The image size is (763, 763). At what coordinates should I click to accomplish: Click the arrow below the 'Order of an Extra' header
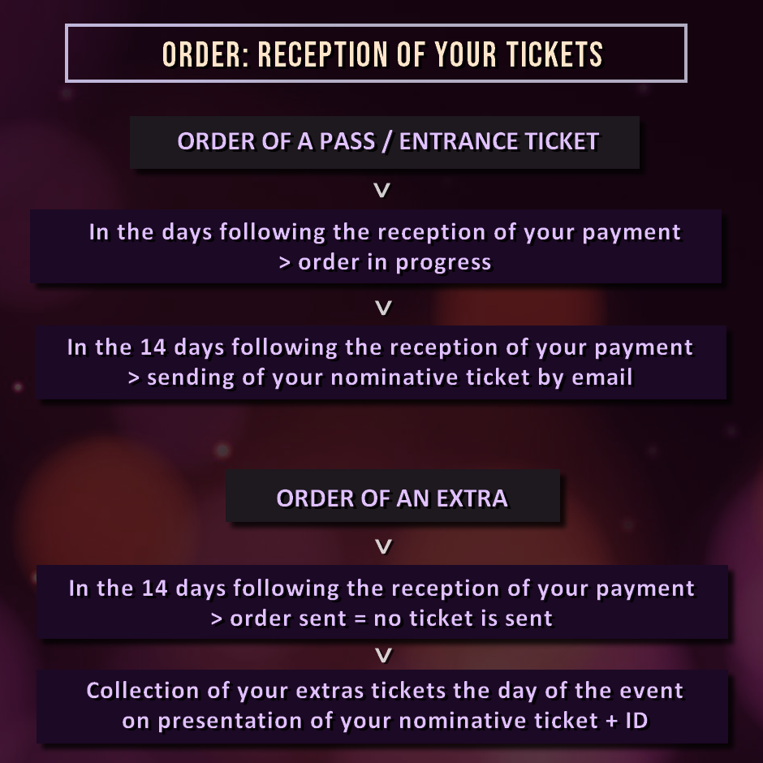coord(384,546)
